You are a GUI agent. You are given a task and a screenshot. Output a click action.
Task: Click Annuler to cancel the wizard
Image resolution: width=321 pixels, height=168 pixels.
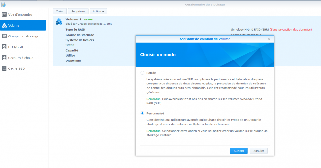pos(258,151)
